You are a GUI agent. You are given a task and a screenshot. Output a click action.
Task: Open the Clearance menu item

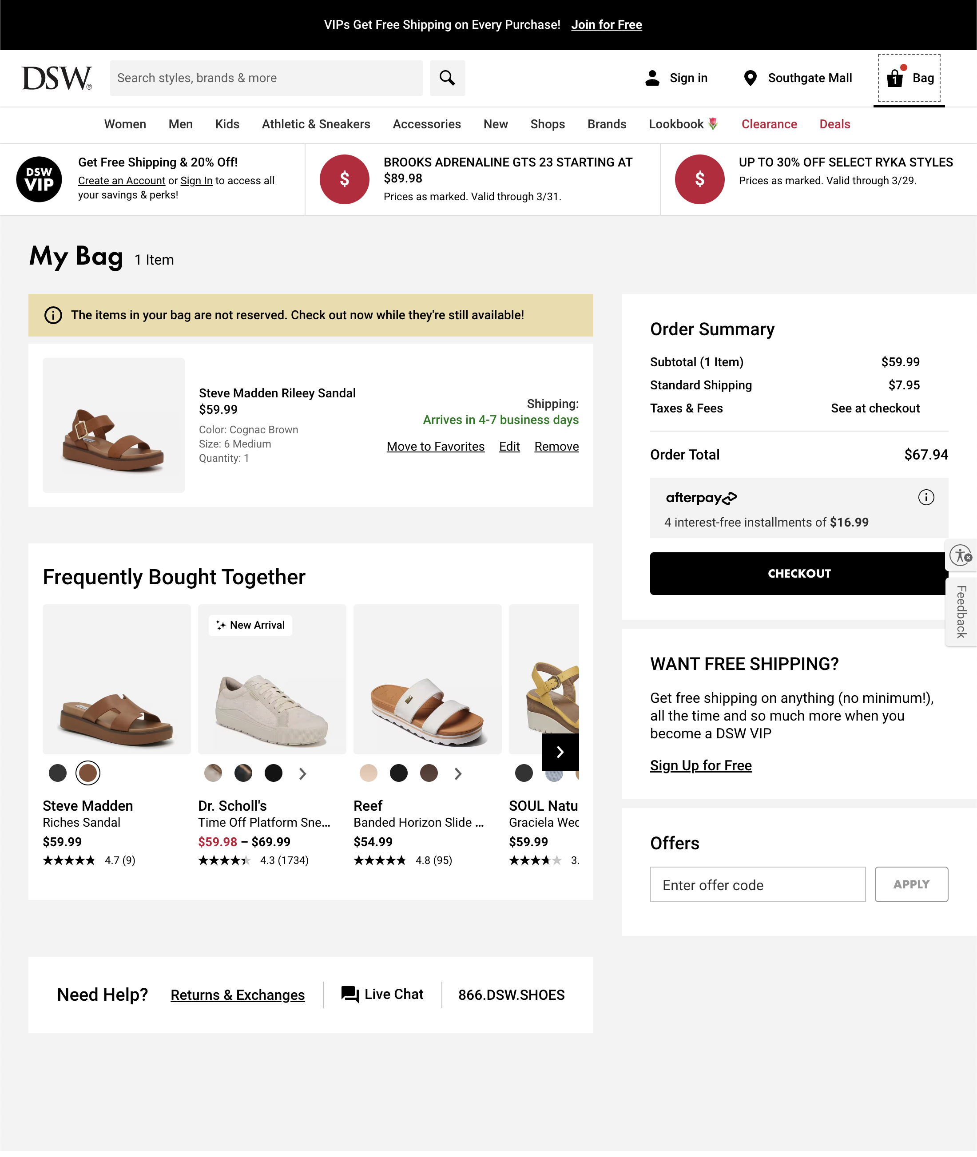tap(769, 124)
